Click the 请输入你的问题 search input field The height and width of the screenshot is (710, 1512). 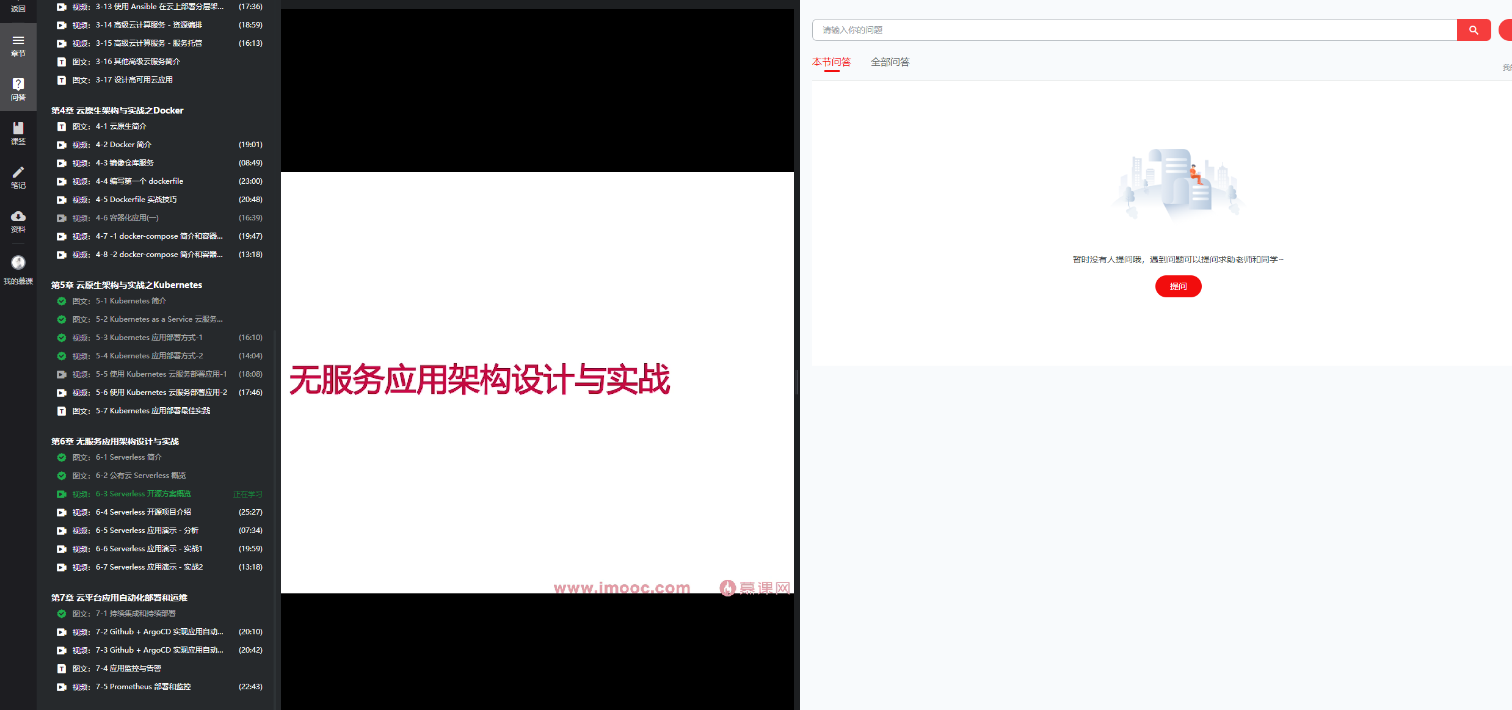coord(1038,29)
